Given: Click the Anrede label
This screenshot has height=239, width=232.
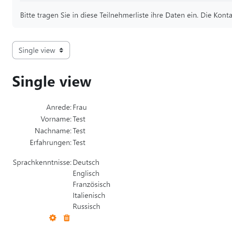Looking at the screenshot, I should coord(59,107).
